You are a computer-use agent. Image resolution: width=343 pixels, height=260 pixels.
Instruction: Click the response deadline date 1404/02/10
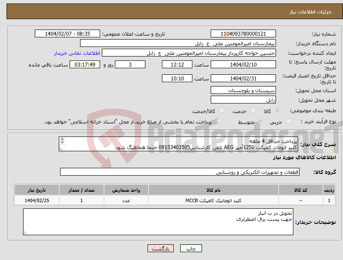click(243, 64)
